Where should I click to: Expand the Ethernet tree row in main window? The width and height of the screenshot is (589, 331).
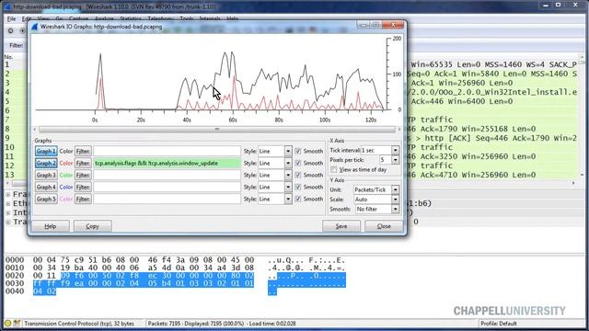coord(8,203)
